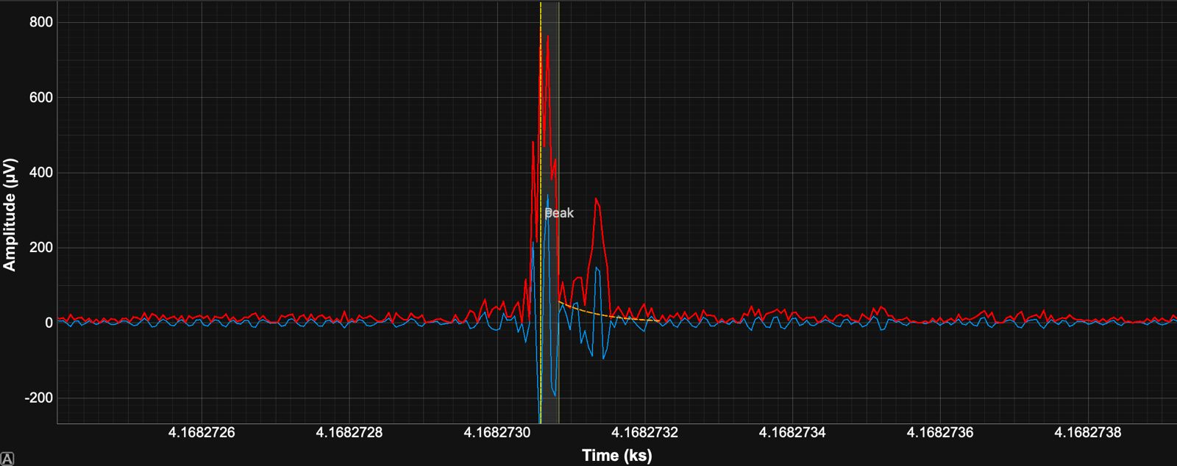Click the 600 amplitude tick label
This screenshot has height=466, width=1177.
tap(41, 98)
